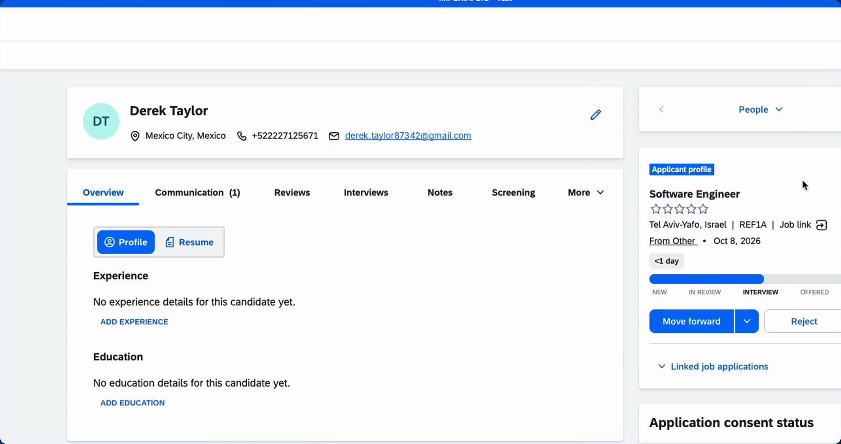The image size is (841, 444).
Task: Switch to Profile view
Action: [126, 242]
